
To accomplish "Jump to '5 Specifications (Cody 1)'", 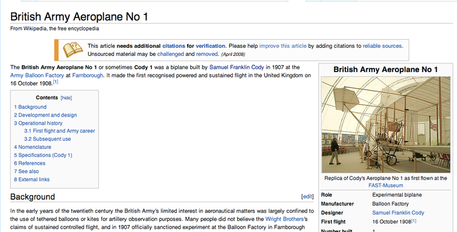I will click(43, 155).
